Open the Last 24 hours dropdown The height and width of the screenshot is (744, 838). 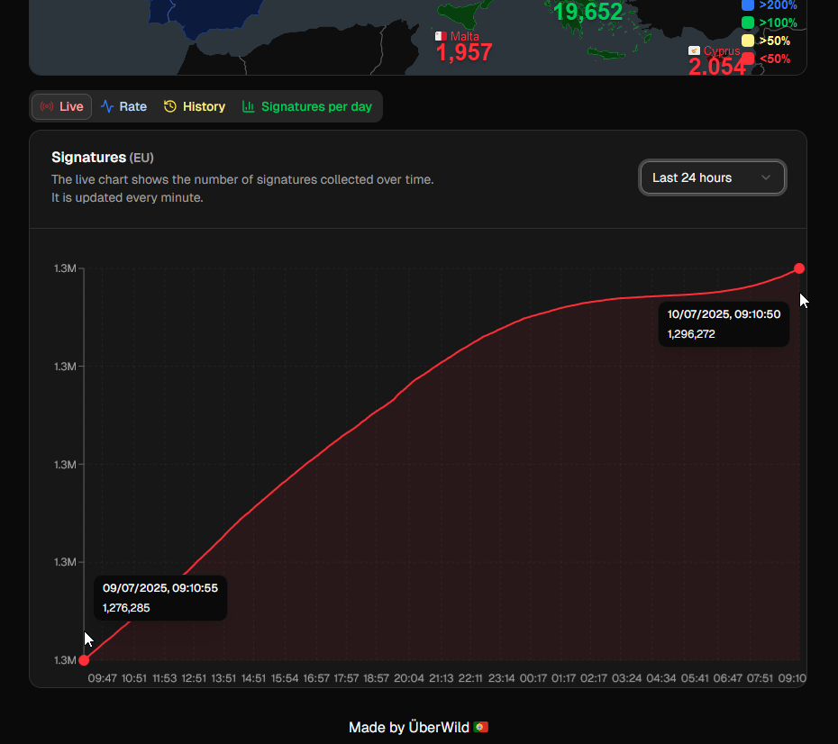tap(713, 177)
